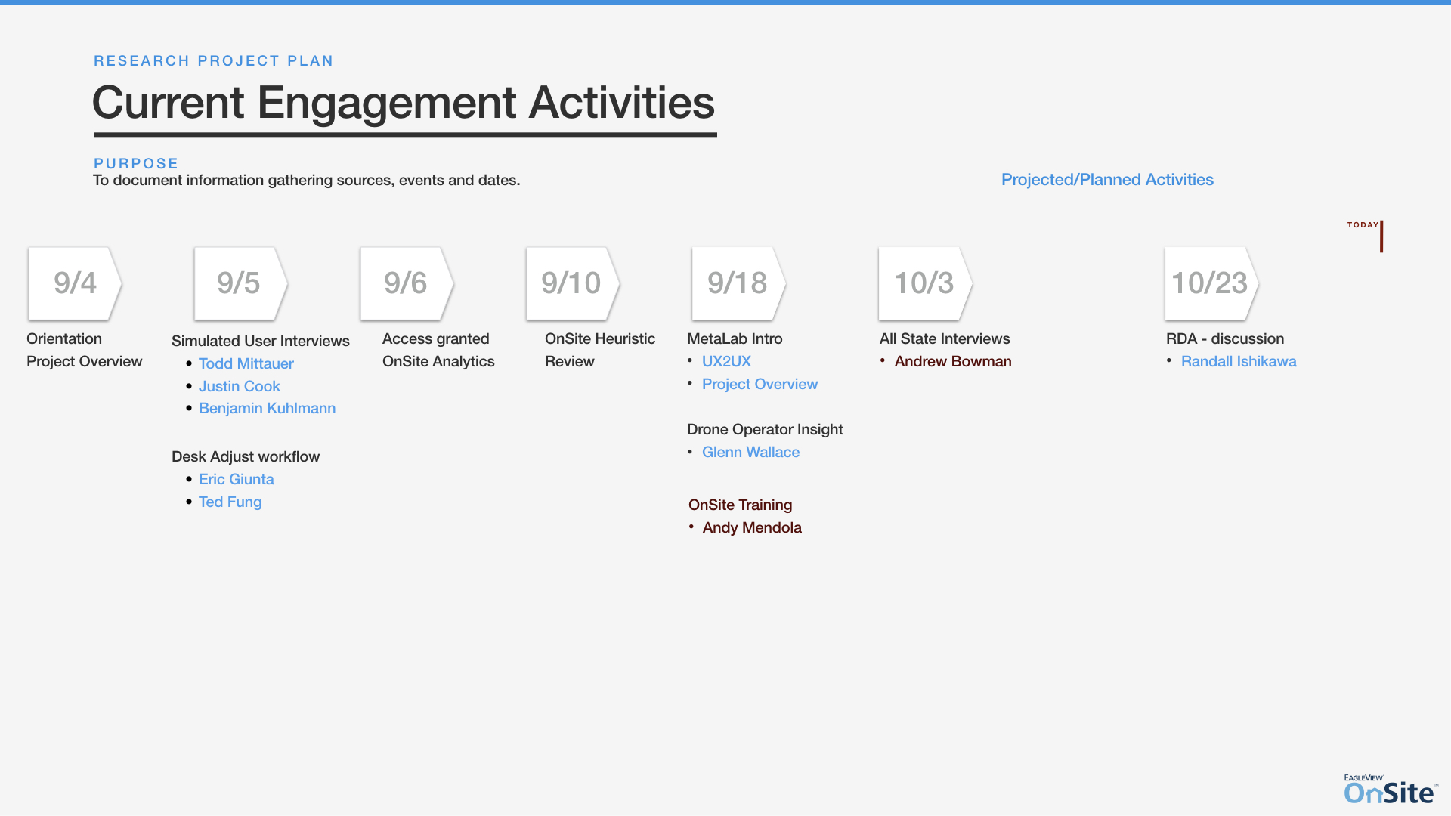This screenshot has width=1451, height=816.
Task: Open the Benjamin Kuhlmann link
Action: [x=267, y=408]
